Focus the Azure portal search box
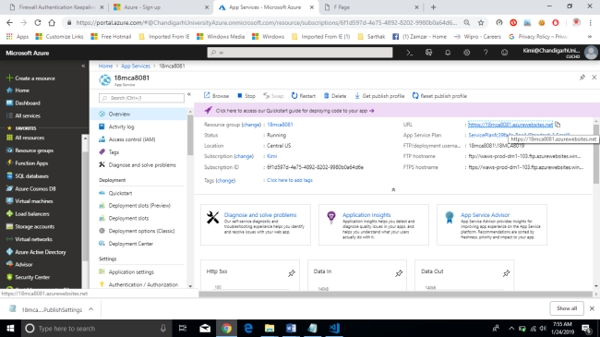The width and height of the screenshot is (600, 337). (300, 53)
